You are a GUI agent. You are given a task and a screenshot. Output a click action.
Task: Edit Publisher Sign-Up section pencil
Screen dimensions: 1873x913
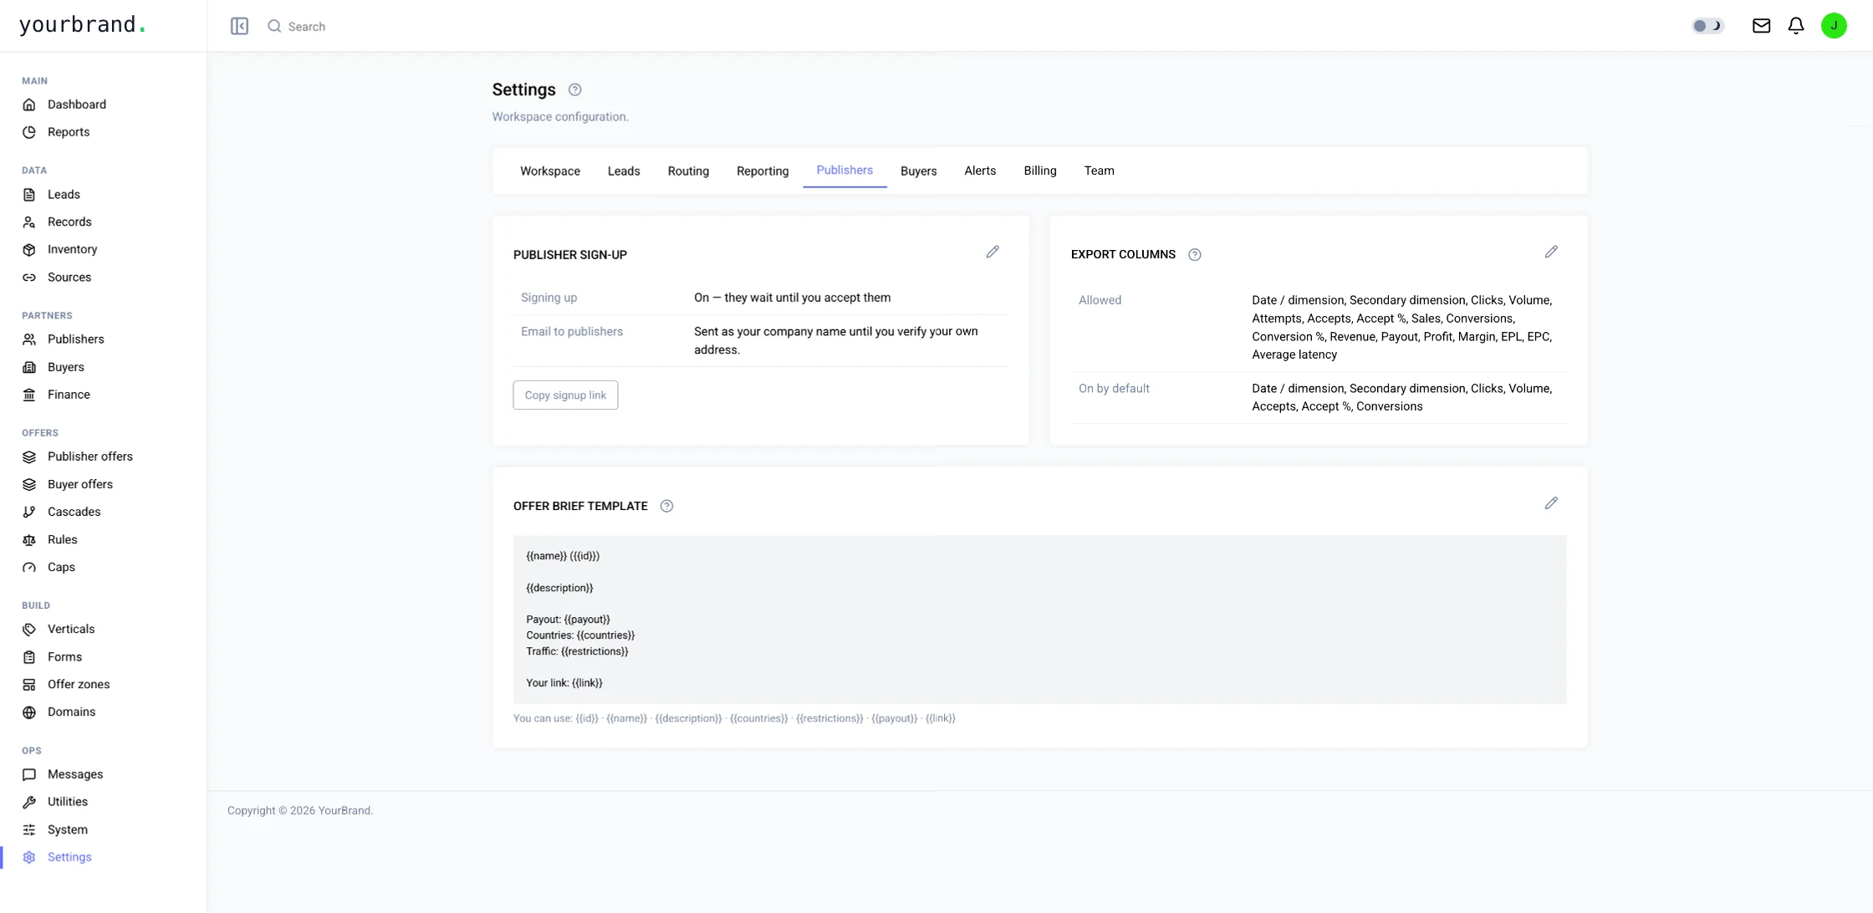point(993,252)
